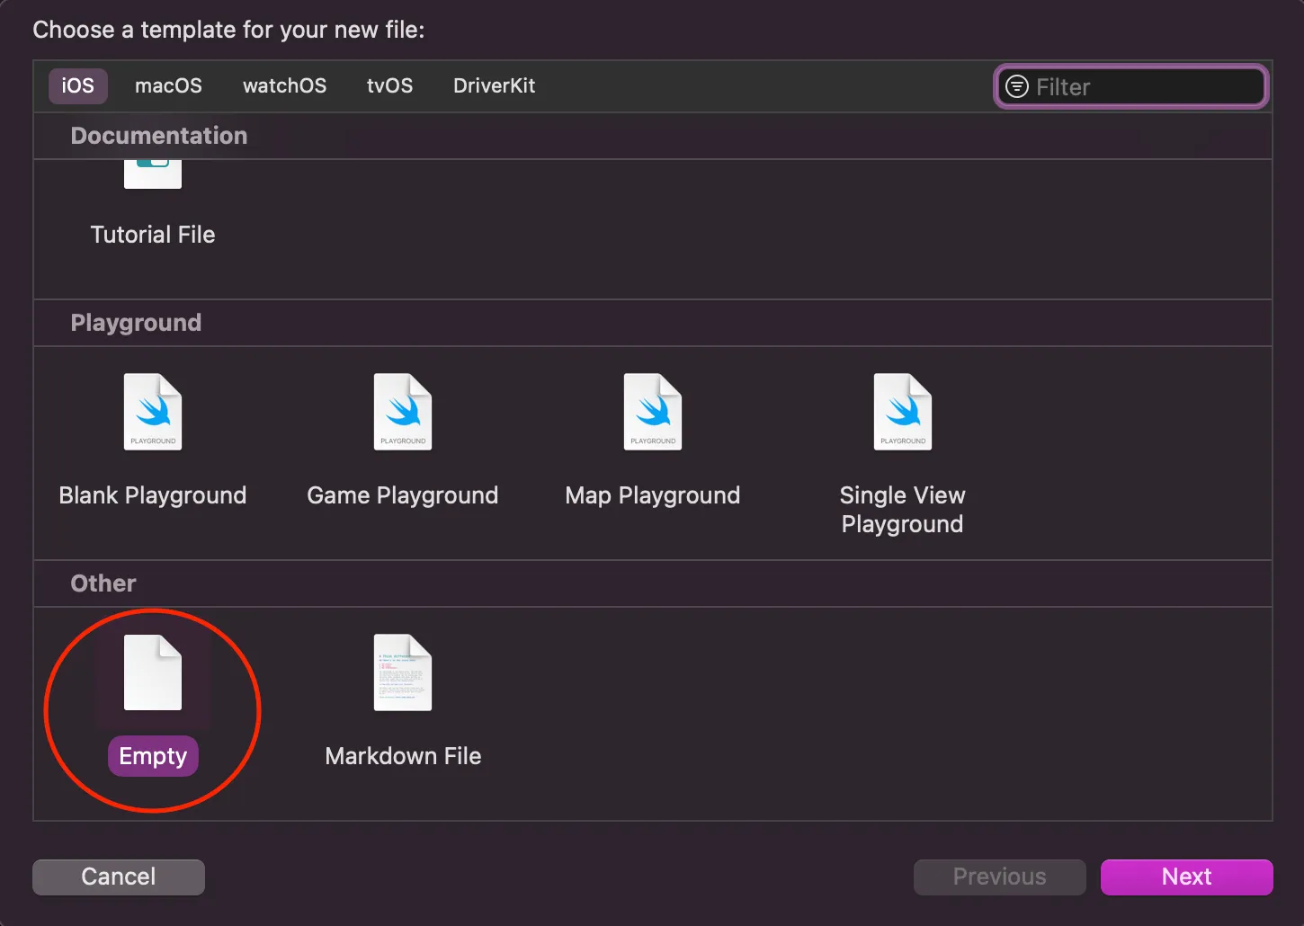The width and height of the screenshot is (1304, 926).
Task: Click the Other section header
Action: pyautogui.click(x=103, y=583)
